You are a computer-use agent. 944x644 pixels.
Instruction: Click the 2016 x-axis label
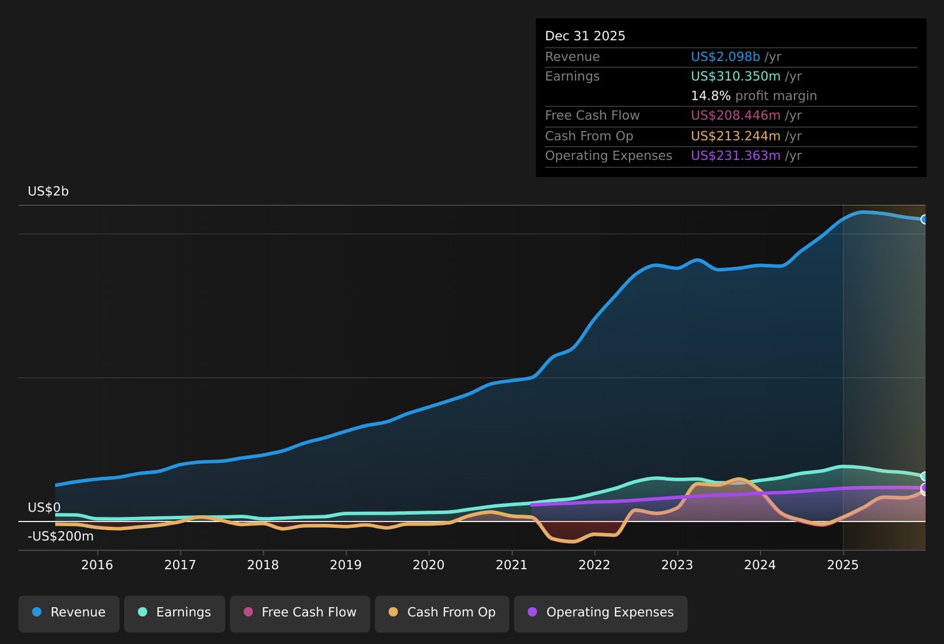click(x=97, y=565)
